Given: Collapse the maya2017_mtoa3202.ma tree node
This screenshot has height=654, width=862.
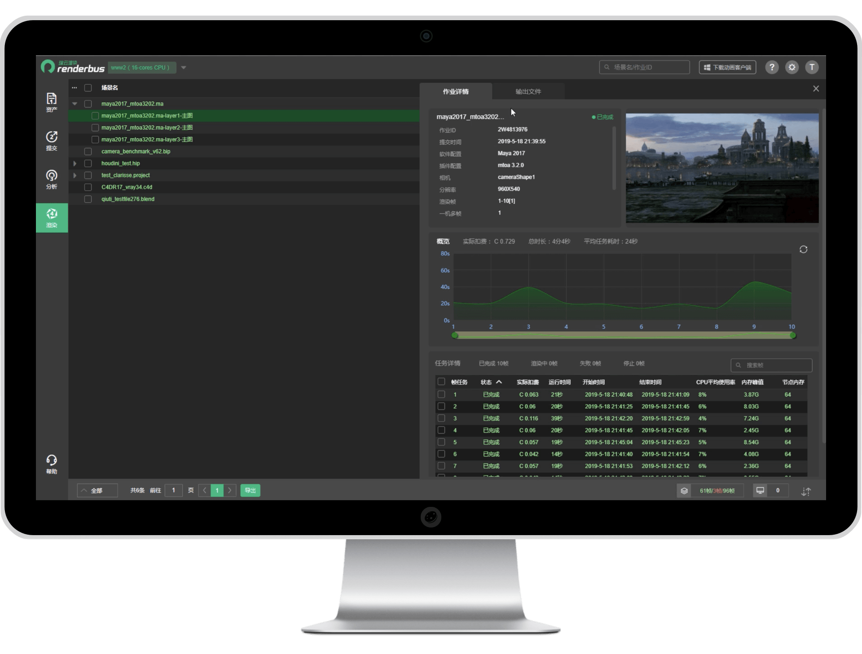Looking at the screenshot, I should tap(75, 104).
